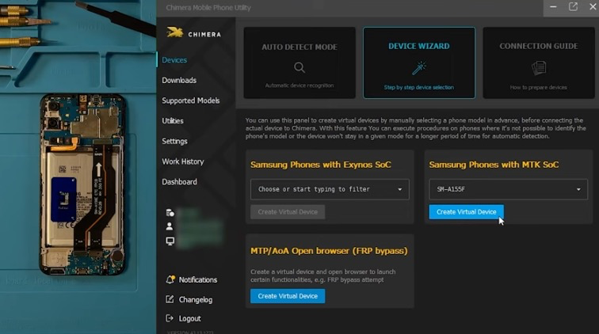The width and height of the screenshot is (599, 334).
Task: Click the 'Chimera Mobile Phone Utility' title text
Action: point(208,8)
